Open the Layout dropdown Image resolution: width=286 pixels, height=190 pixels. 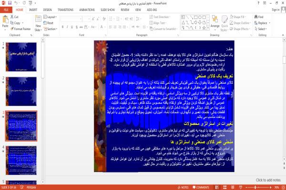coord(50,17)
